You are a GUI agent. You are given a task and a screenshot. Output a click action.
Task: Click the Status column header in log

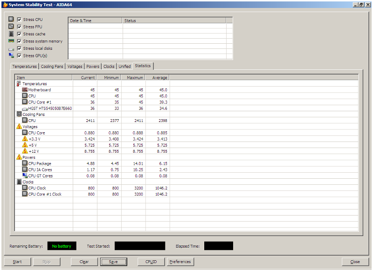click(174, 20)
